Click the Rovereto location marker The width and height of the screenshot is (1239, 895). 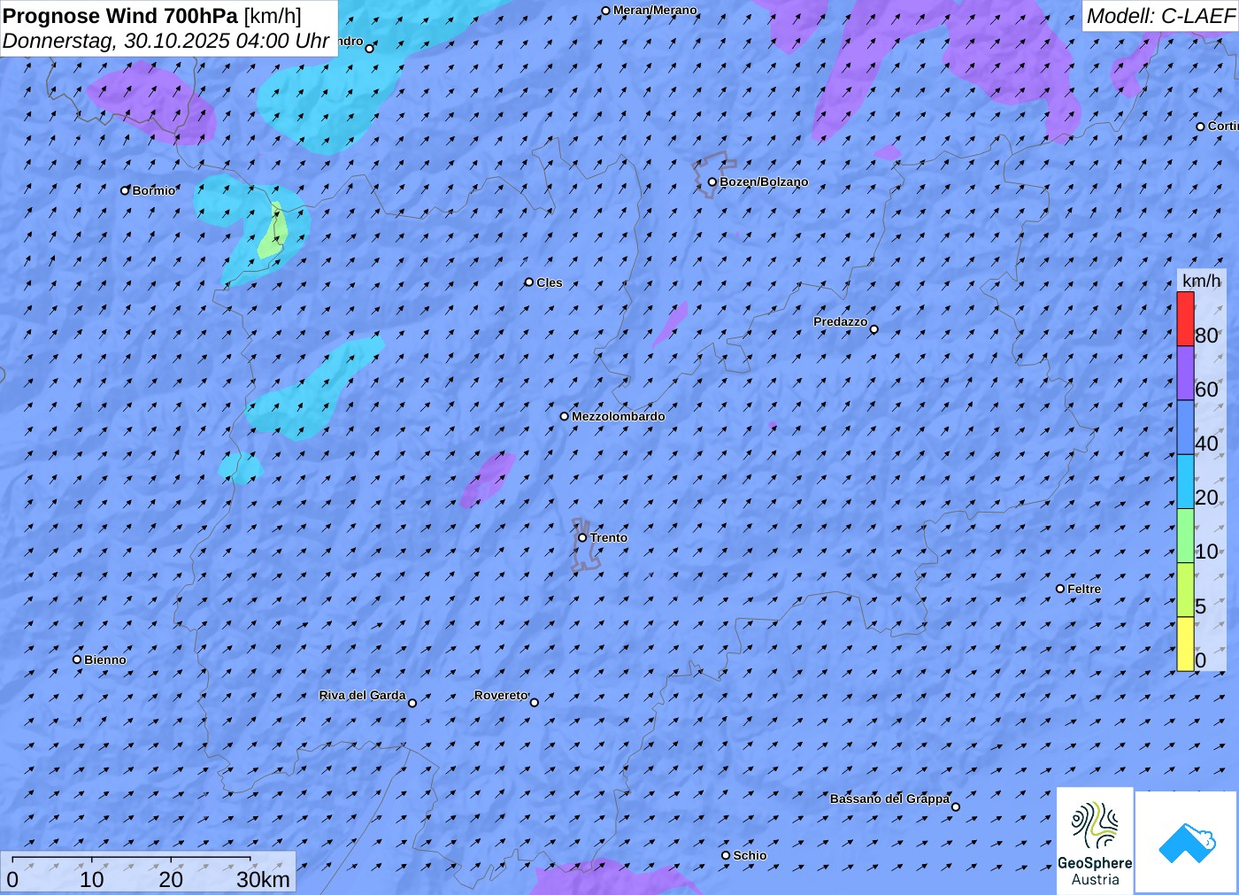(535, 703)
